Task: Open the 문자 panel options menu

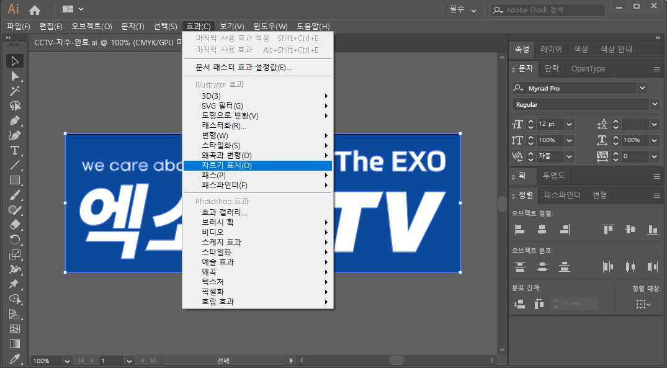Action: 657,69
